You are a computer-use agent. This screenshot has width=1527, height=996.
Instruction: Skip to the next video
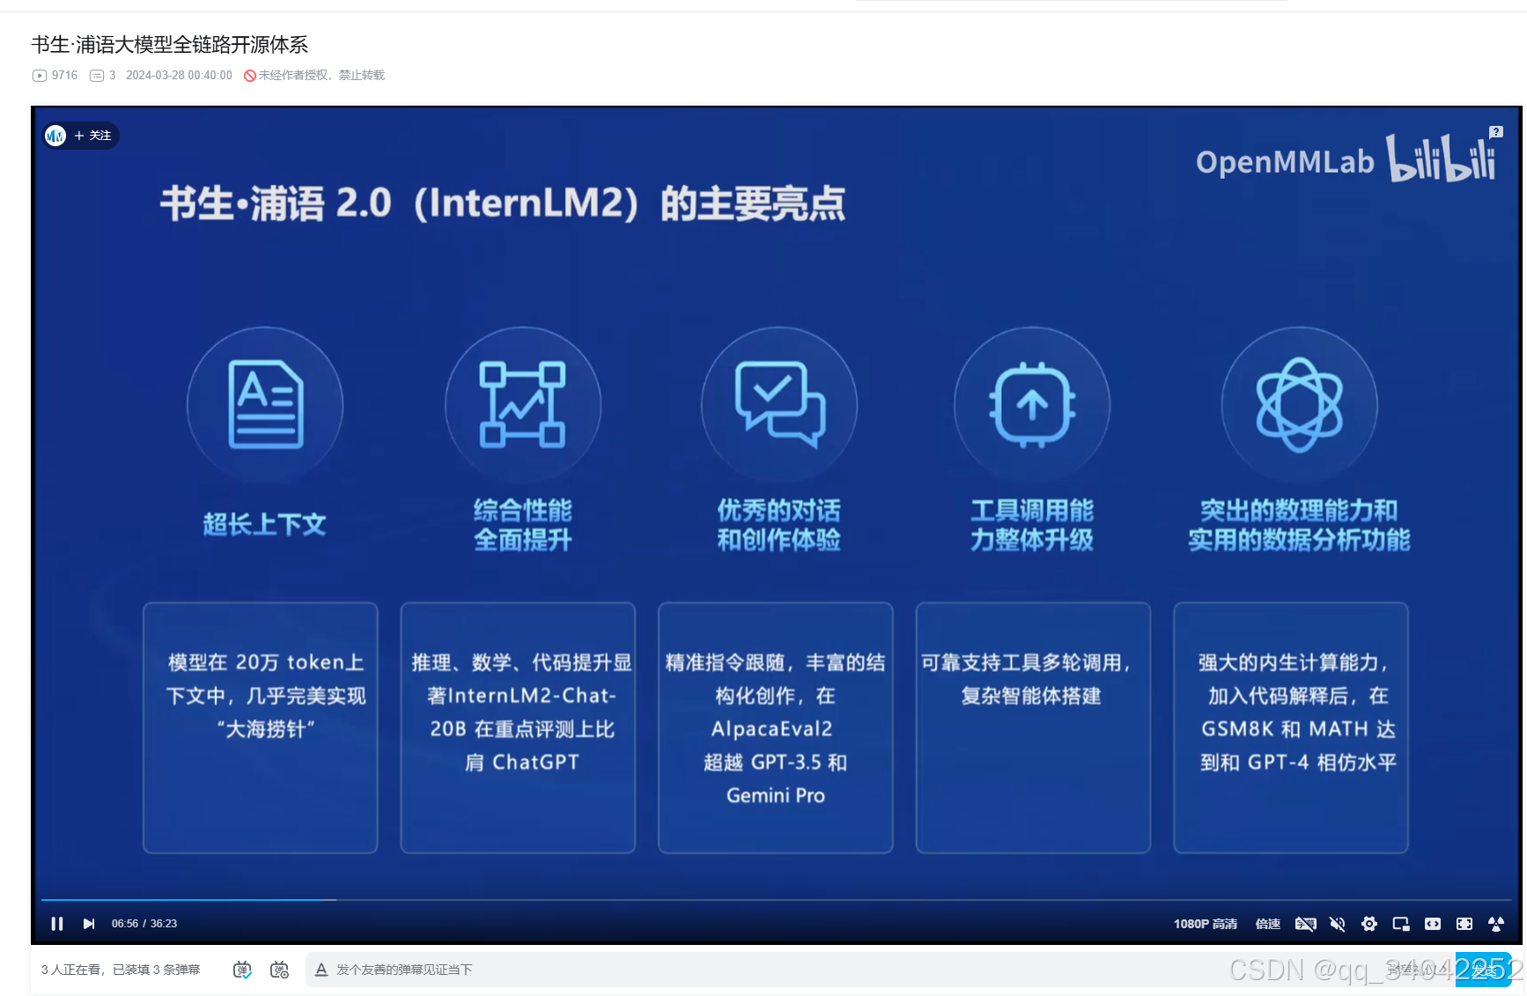(x=89, y=924)
